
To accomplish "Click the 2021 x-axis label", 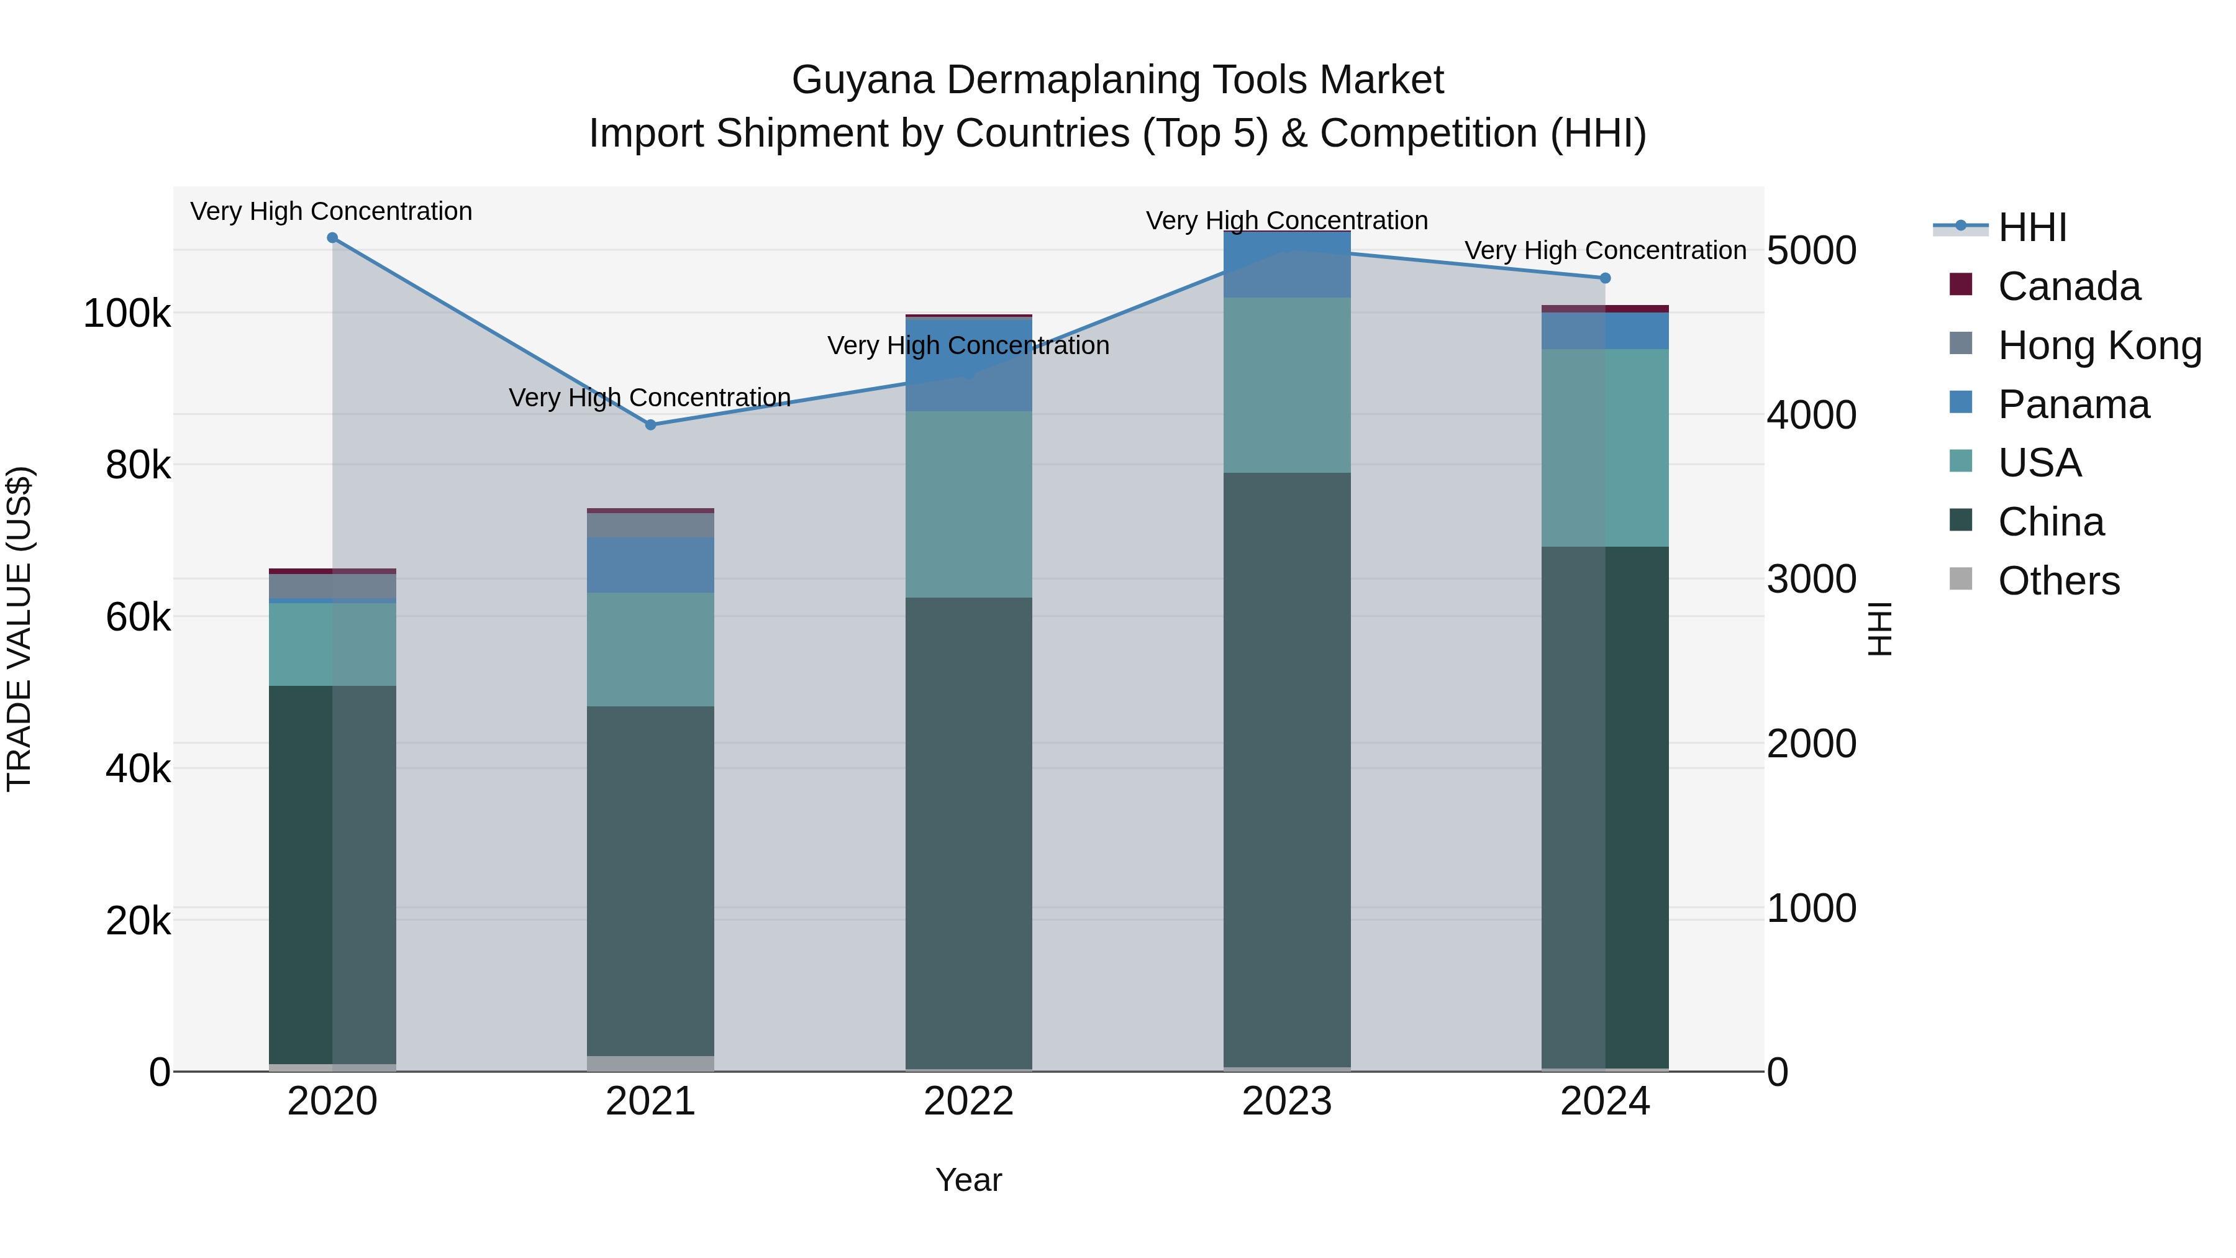I will (651, 1101).
